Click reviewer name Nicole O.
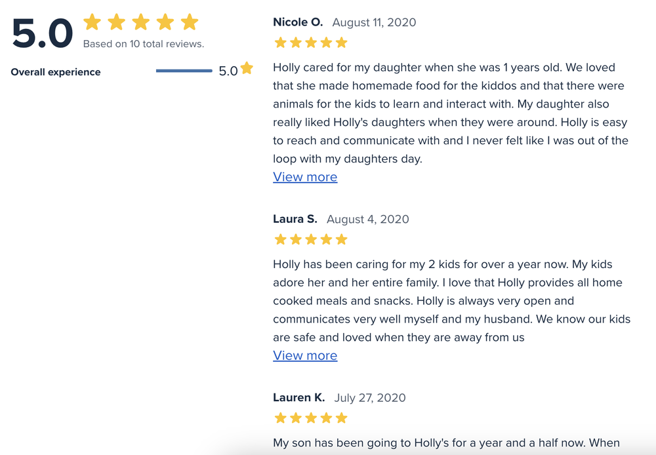Image resolution: width=656 pixels, height=455 pixels. (298, 22)
